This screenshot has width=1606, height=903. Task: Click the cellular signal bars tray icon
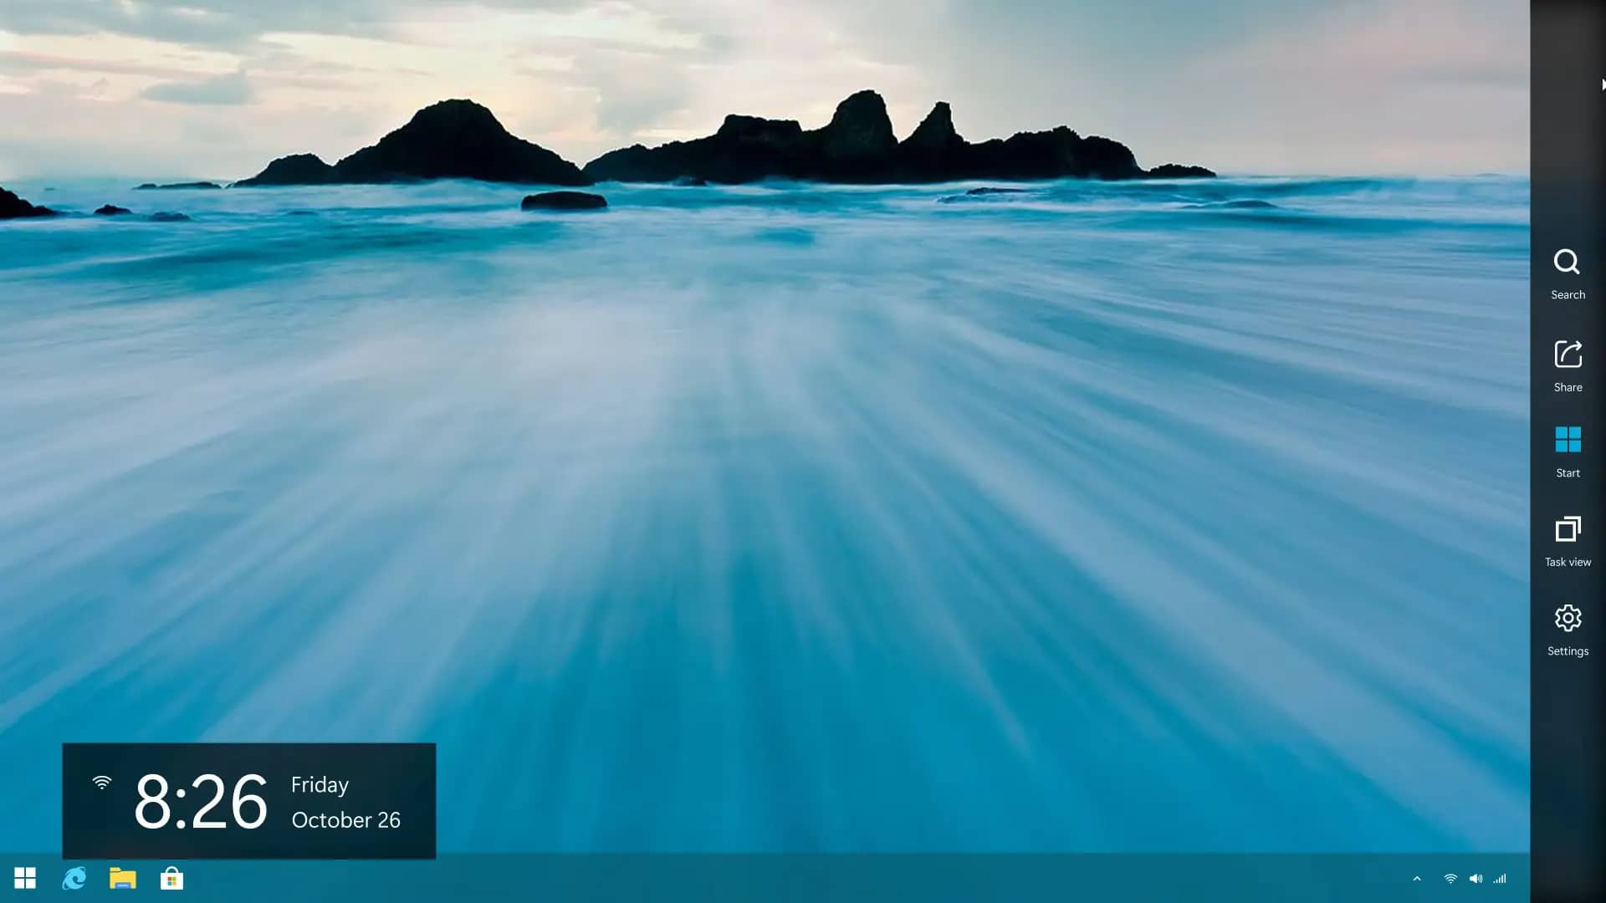(1500, 879)
